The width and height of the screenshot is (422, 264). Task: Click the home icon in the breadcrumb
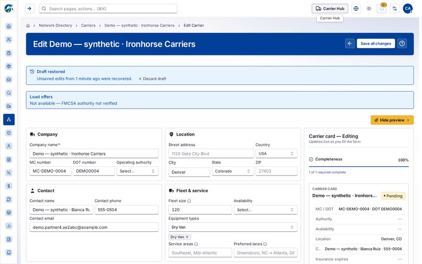pyautogui.click(x=28, y=26)
